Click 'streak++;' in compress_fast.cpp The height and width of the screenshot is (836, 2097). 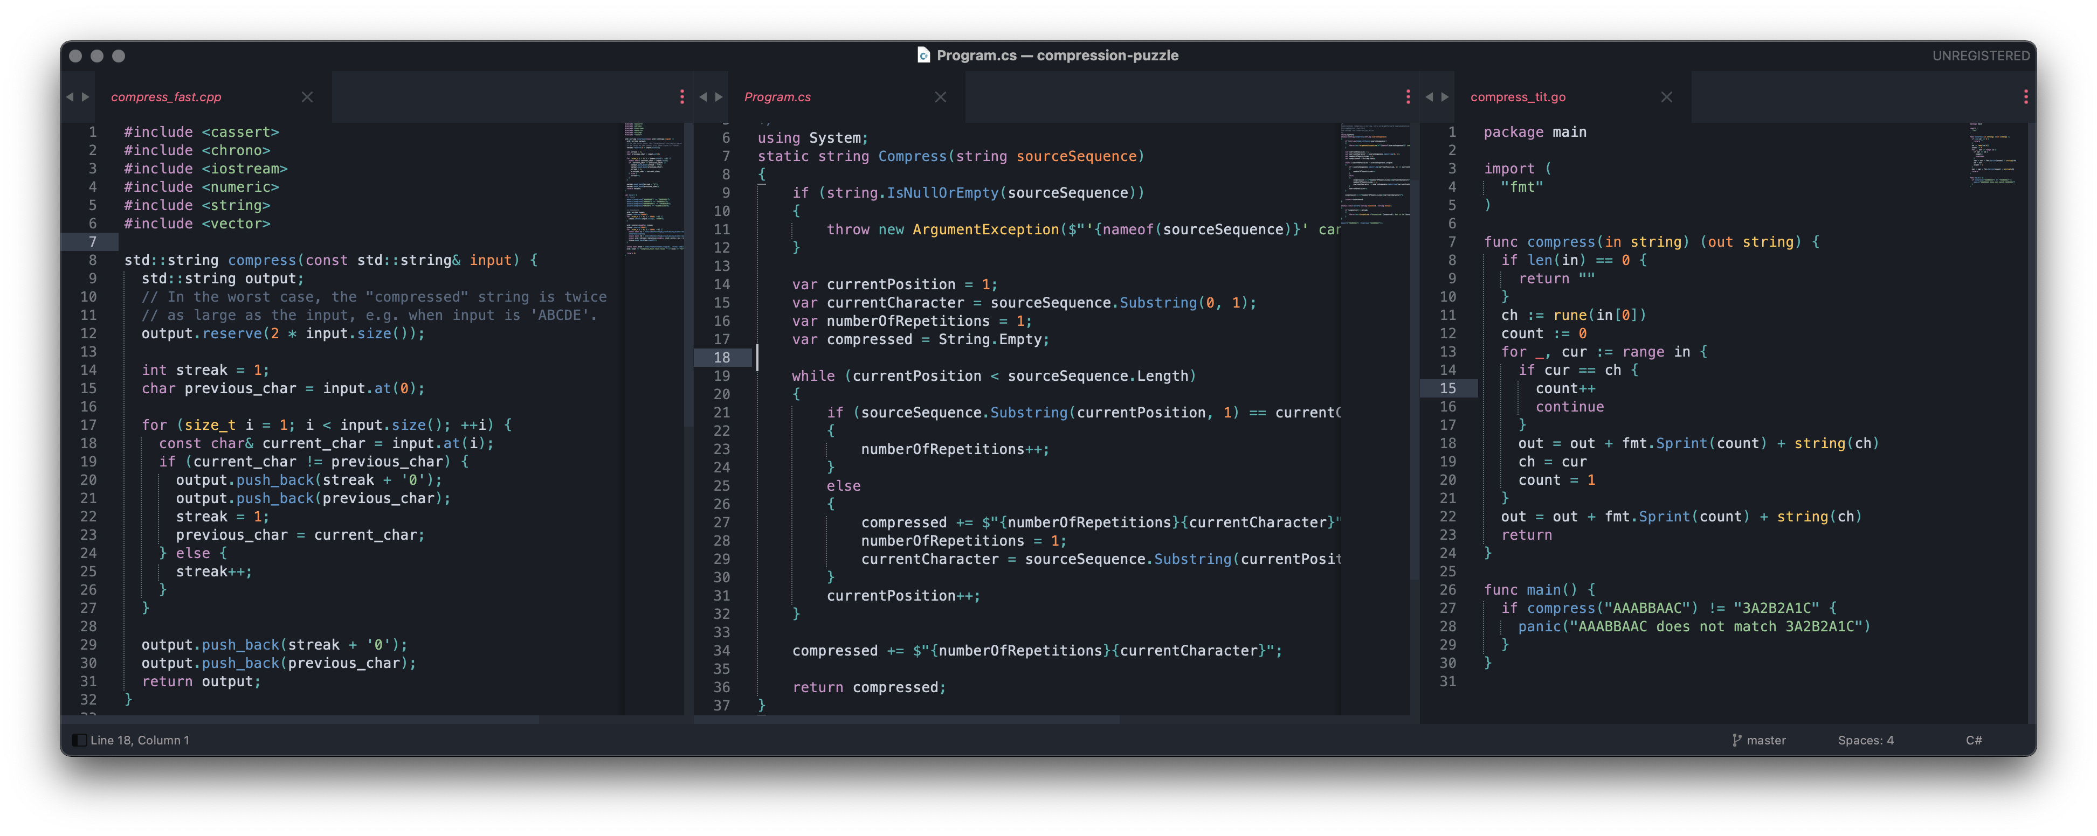[x=214, y=572]
